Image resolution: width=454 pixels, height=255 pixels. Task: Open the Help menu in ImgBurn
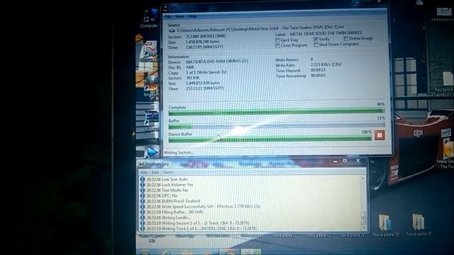pos(192,16)
